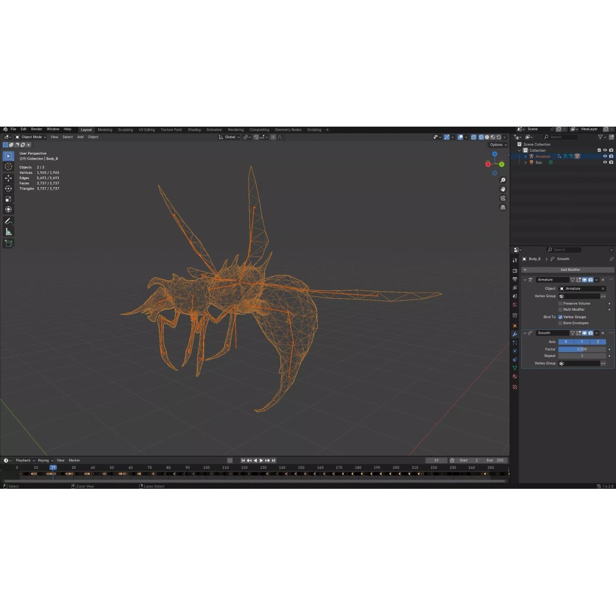Click the Smooth Repeat value field
616x616 pixels.
[582, 356]
